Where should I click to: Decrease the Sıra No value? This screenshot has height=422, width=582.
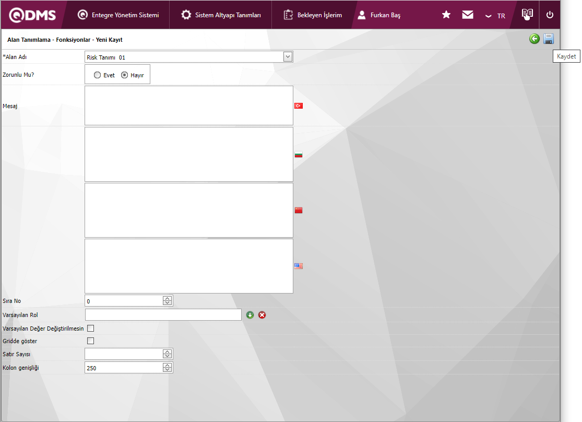point(168,303)
